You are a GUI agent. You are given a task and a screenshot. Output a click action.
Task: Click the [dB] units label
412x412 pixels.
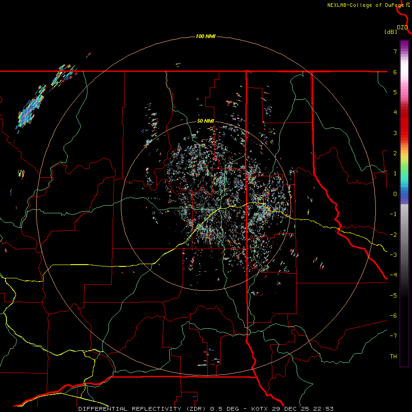(391, 32)
